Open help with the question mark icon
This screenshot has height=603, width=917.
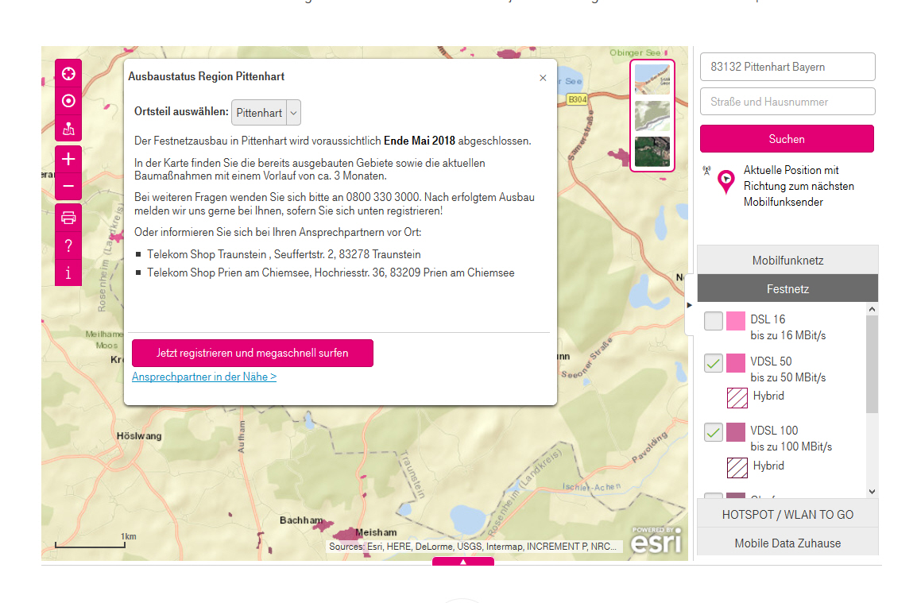click(x=68, y=245)
